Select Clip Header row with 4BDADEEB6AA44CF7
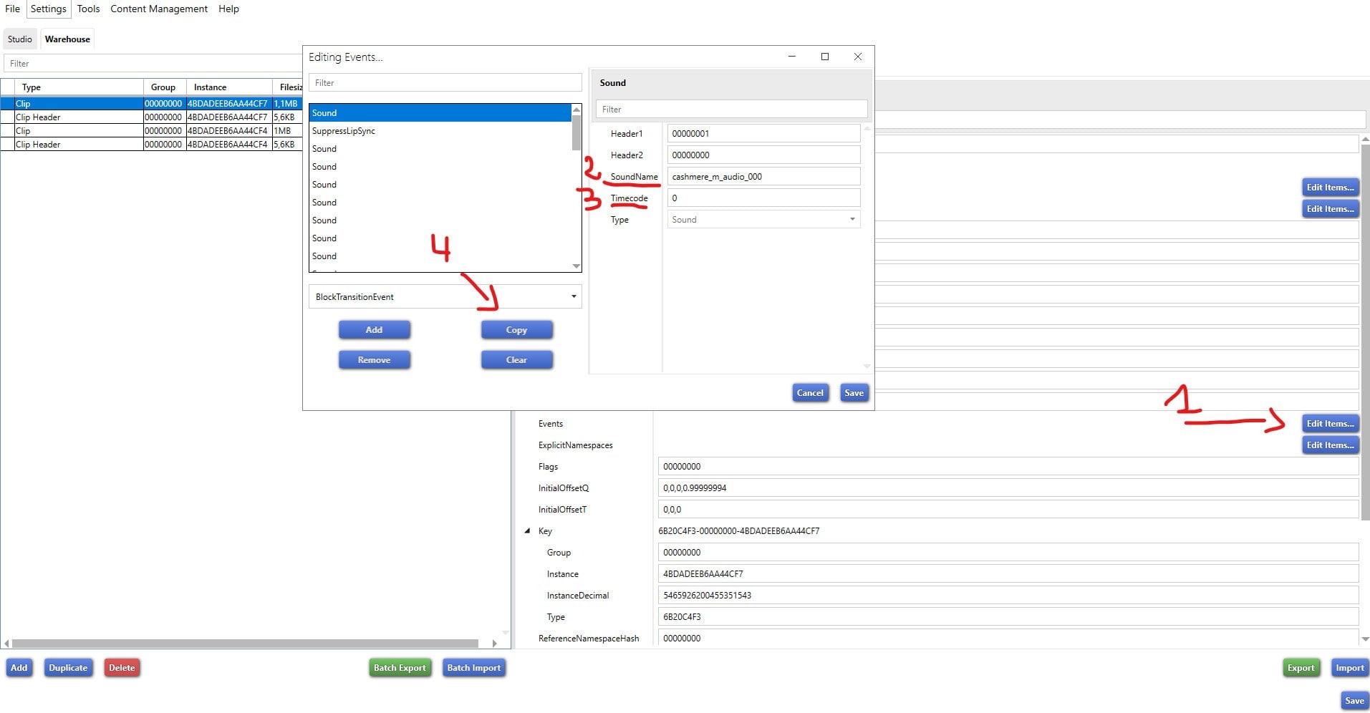Viewport: 1370px width, 713px height. [x=151, y=117]
